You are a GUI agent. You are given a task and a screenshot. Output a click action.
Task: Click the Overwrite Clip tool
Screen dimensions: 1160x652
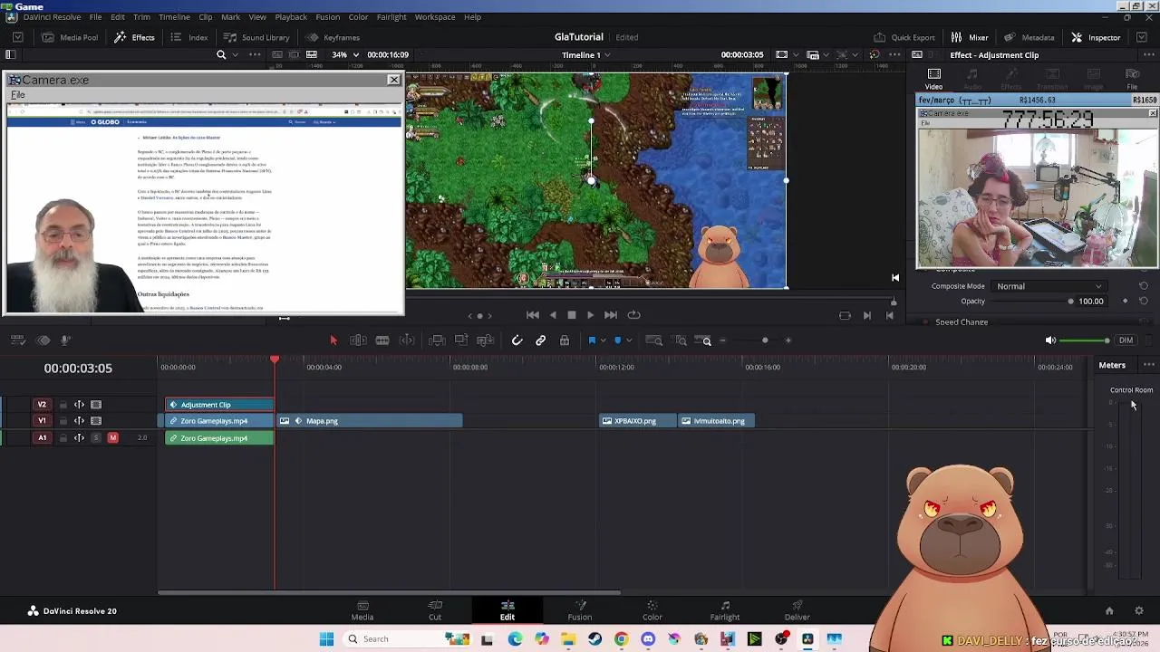coord(460,340)
